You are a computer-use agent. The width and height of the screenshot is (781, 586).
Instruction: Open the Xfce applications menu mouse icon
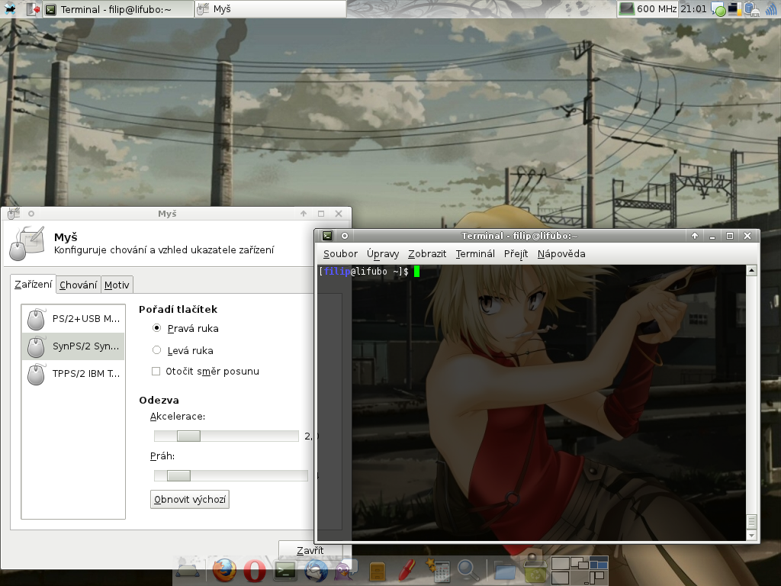tap(8, 9)
